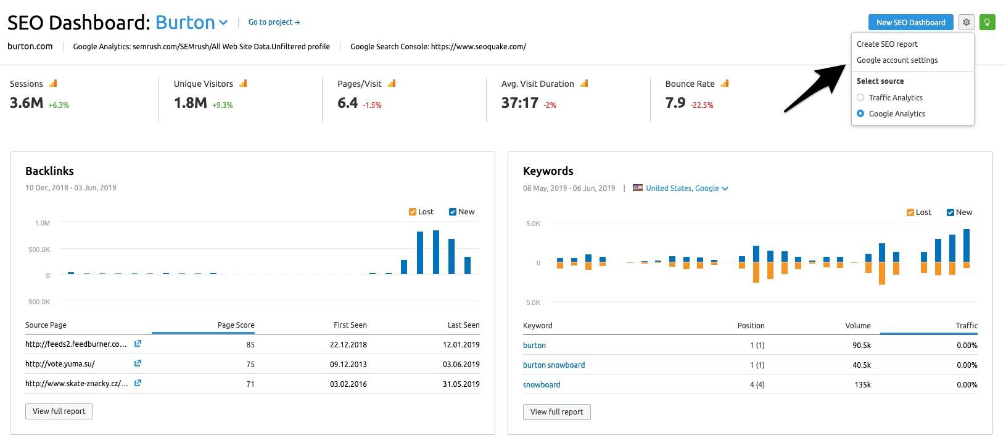The image size is (1006, 441).
Task: Sort keywords by Volume column header
Action: (x=858, y=326)
